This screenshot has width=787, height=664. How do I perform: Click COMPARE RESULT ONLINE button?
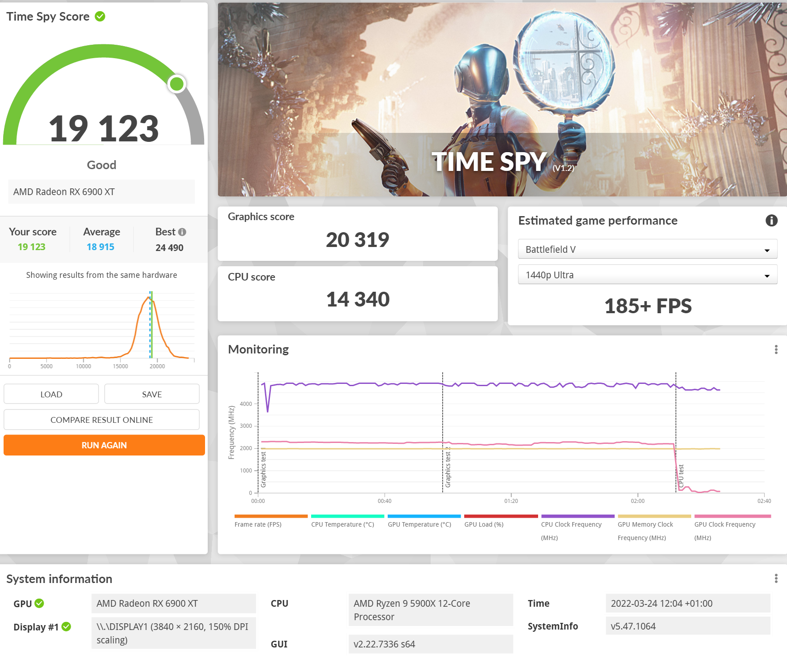(102, 420)
